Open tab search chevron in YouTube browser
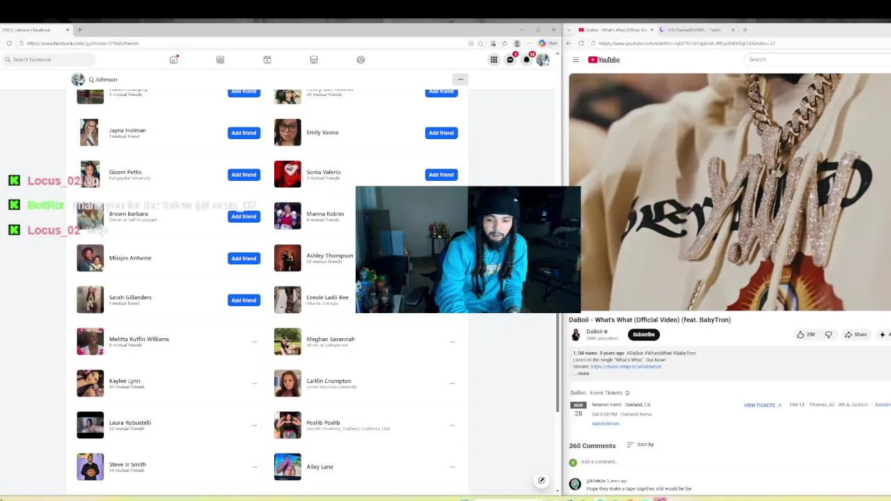Image resolution: width=891 pixels, height=501 pixels. pos(570,30)
